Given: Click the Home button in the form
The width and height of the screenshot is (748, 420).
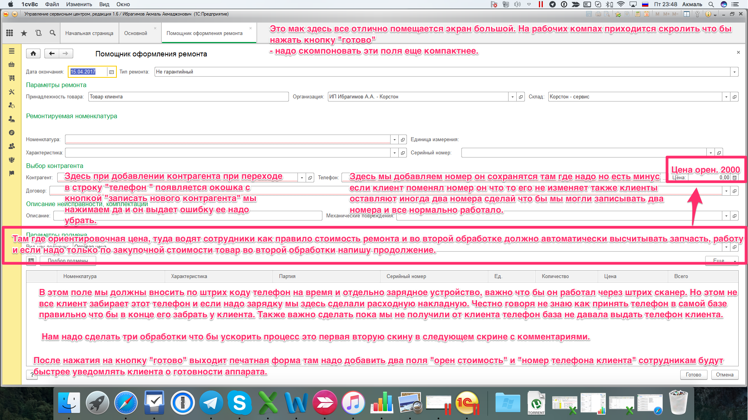Looking at the screenshot, I should 33,54.
